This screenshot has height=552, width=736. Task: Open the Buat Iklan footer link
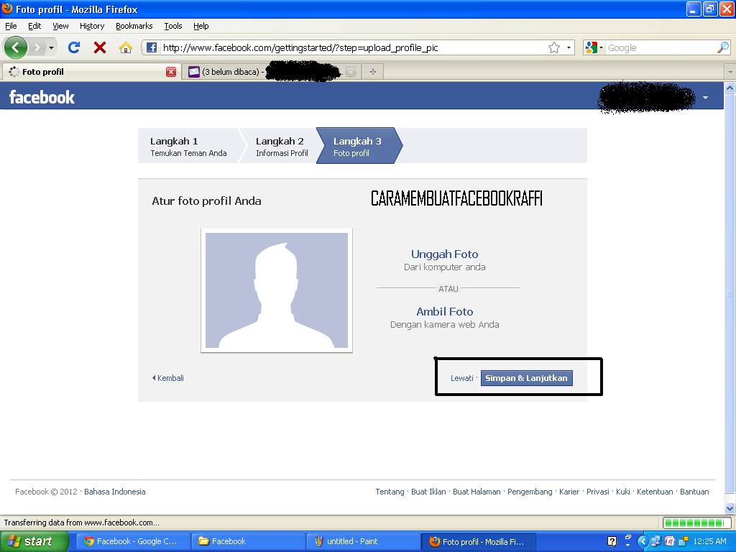pos(428,492)
